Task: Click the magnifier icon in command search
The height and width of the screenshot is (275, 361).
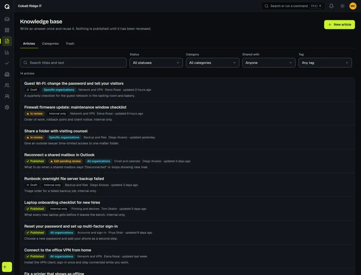Action: (266, 6)
